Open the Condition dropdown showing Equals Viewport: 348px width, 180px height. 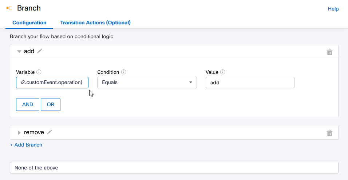pyautogui.click(x=147, y=83)
